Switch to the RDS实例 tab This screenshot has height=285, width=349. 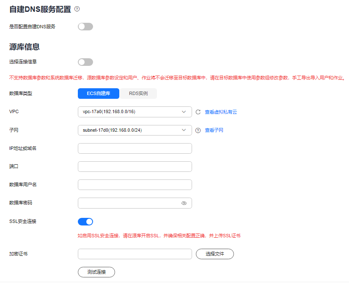139,93
